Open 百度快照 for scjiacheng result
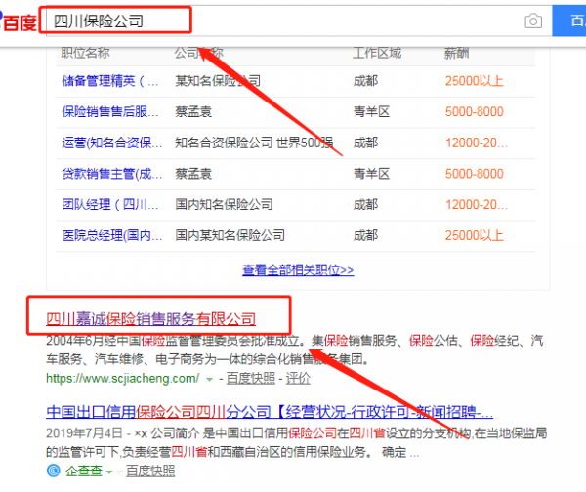This screenshot has height=492, width=586. [x=250, y=378]
